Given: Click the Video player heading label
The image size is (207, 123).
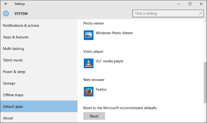Looking at the screenshot, I should click(93, 52).
